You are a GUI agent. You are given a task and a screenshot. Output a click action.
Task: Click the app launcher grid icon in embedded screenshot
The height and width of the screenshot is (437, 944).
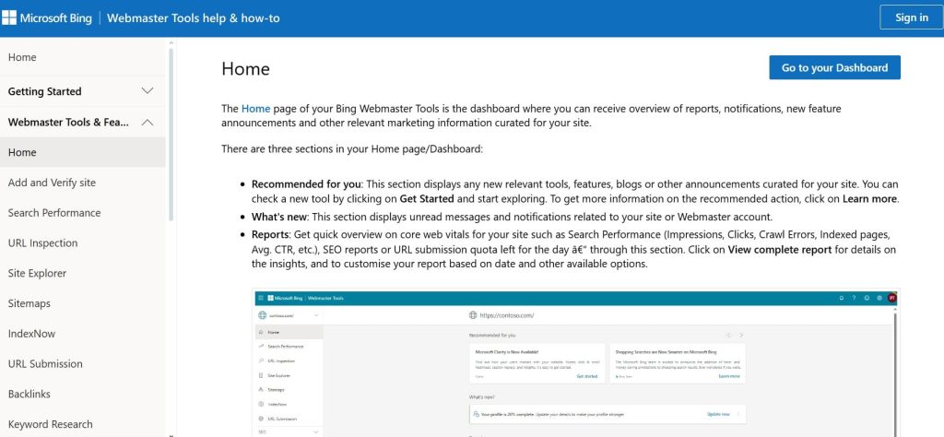click(261, 298)
